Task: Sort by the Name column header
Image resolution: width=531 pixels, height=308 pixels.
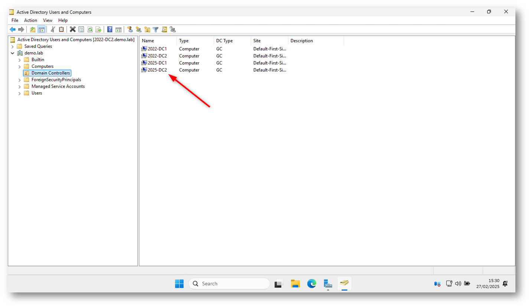Action: click(x=158, y=41)
